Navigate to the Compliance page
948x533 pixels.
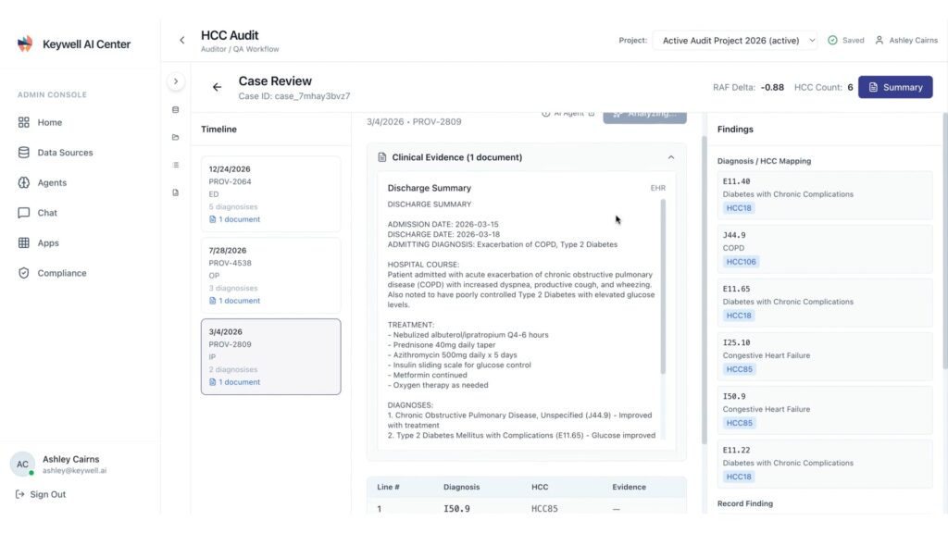point(61,273)
